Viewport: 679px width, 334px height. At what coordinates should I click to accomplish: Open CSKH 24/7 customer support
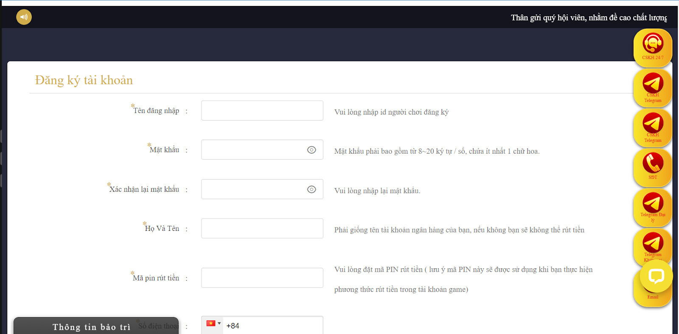(653, 46)
